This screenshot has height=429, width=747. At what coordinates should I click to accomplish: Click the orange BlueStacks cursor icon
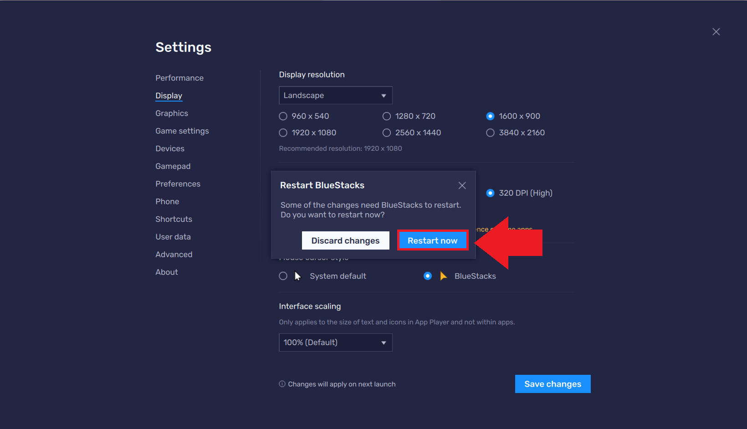point(443,276)
